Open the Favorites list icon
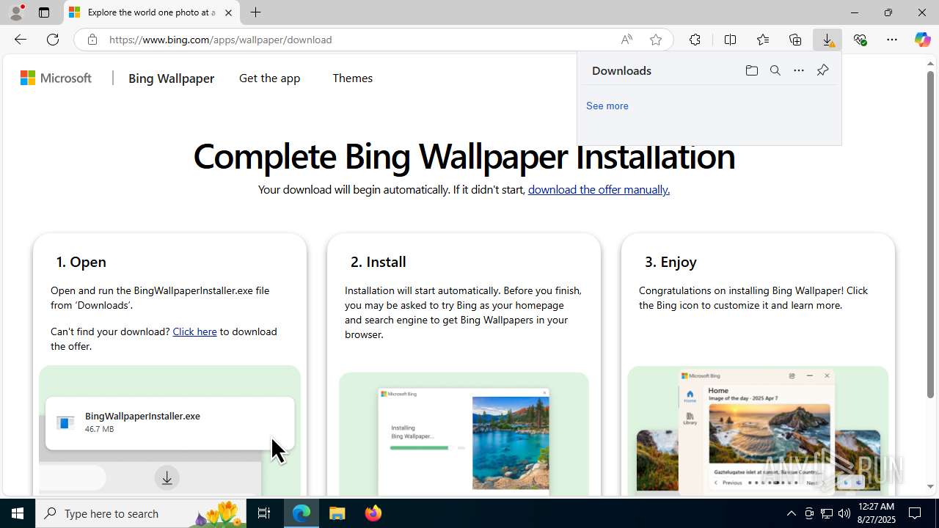This screenshot has height=528, width=939. [763, 40]
